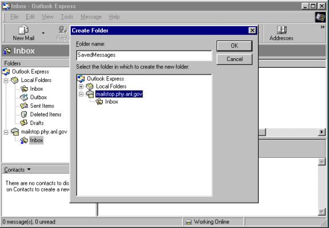
Task: Click preview pane scrollbar down arrow
Action: coord(322,212)
